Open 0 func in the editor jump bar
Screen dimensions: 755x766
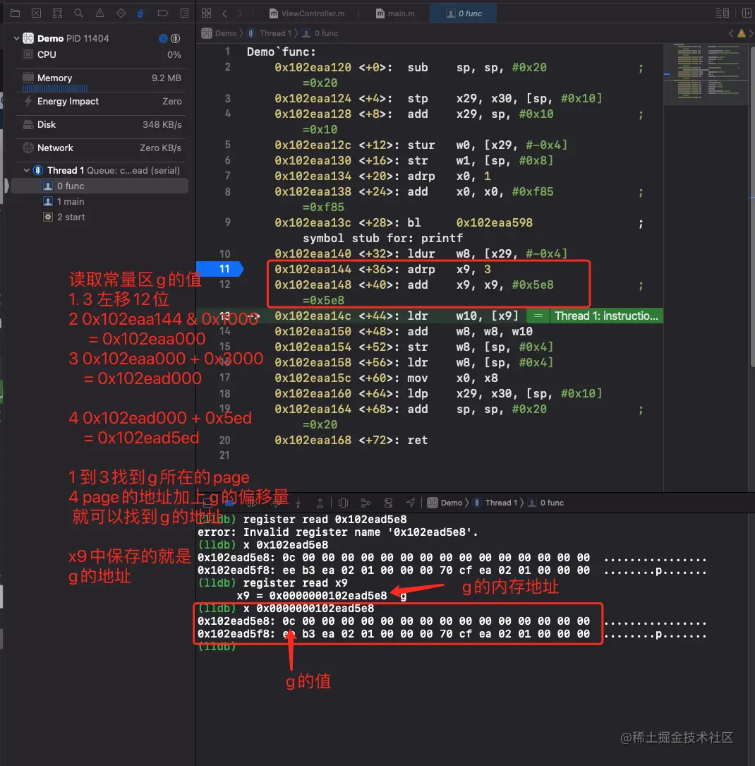pyautogui.click(x=320, y=33)
